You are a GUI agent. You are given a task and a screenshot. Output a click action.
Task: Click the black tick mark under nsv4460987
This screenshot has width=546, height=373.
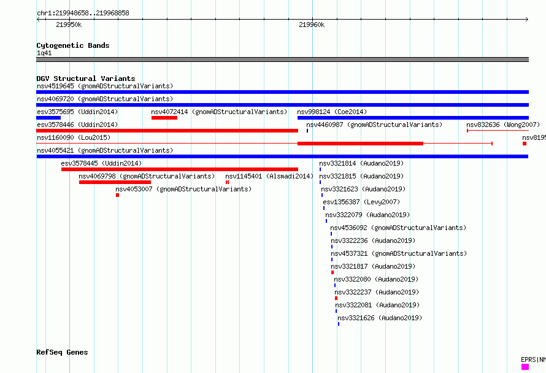[x=307, y=131]
